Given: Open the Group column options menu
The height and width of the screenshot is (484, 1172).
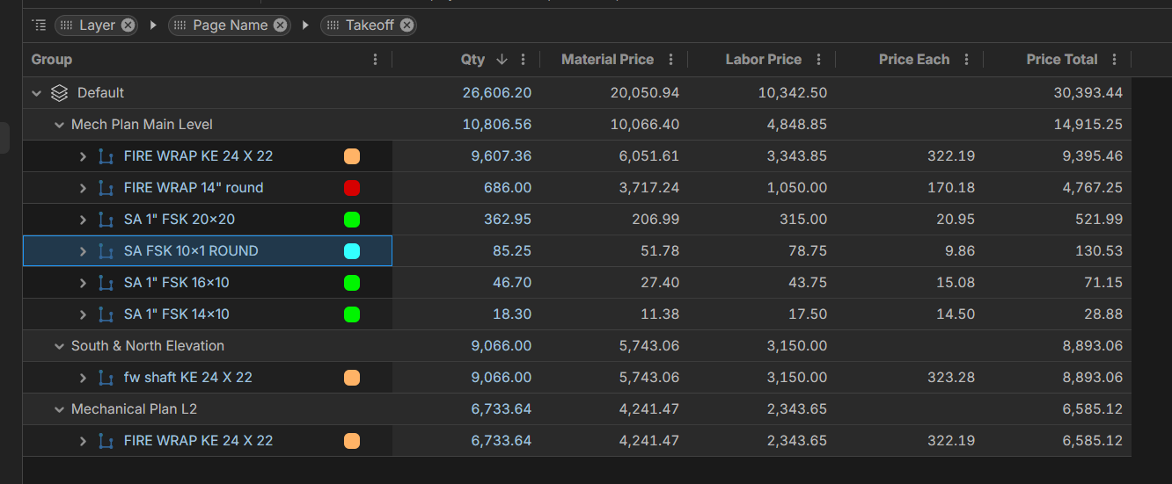Looking at the screenshot, I should click(x=376, y=60).
